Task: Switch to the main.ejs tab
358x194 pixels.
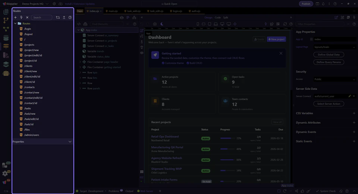Action: point(112,11)
